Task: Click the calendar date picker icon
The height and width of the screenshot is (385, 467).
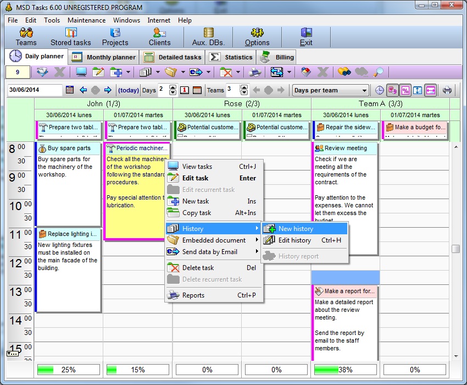Action: (x=70, y=90)
